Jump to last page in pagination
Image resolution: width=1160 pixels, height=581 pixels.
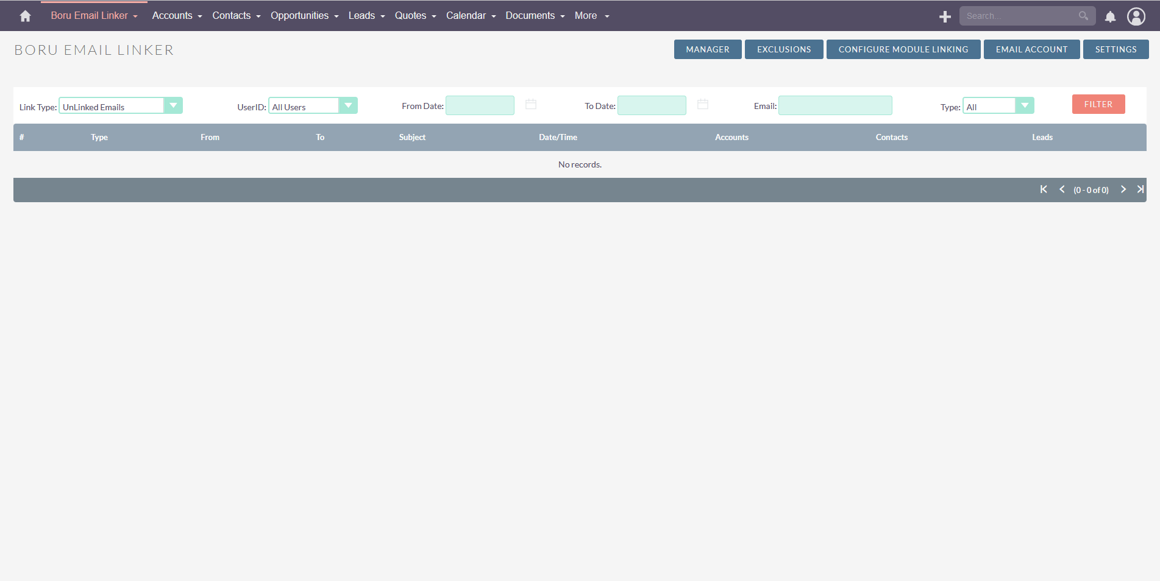point(1140,189)
